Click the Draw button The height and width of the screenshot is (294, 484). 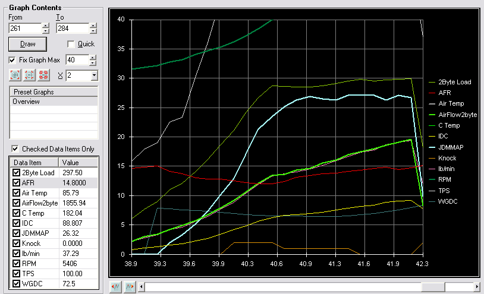27,44
